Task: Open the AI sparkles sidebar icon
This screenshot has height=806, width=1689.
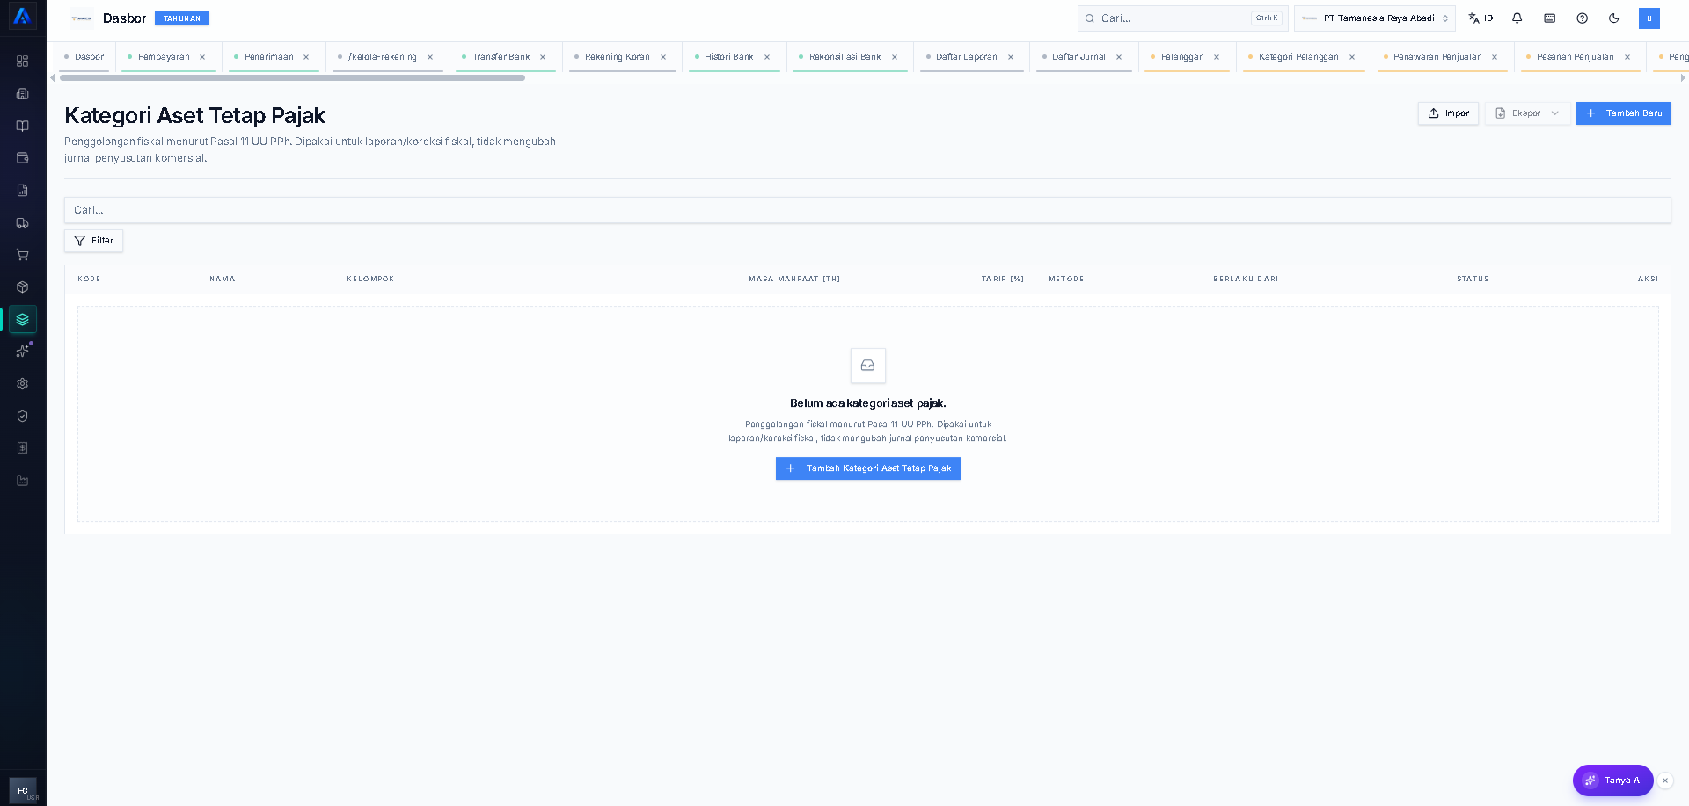Action: [23, 352]
